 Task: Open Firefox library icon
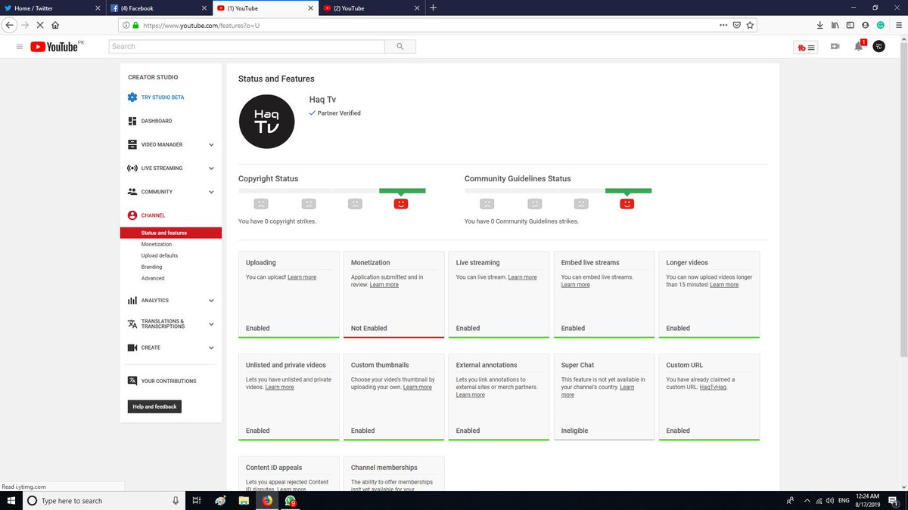tap(835, 25)
